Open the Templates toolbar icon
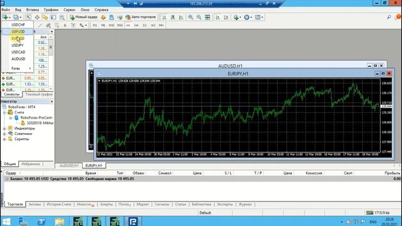Viewport: 402px width, 226px height. [x=258, y=17]
